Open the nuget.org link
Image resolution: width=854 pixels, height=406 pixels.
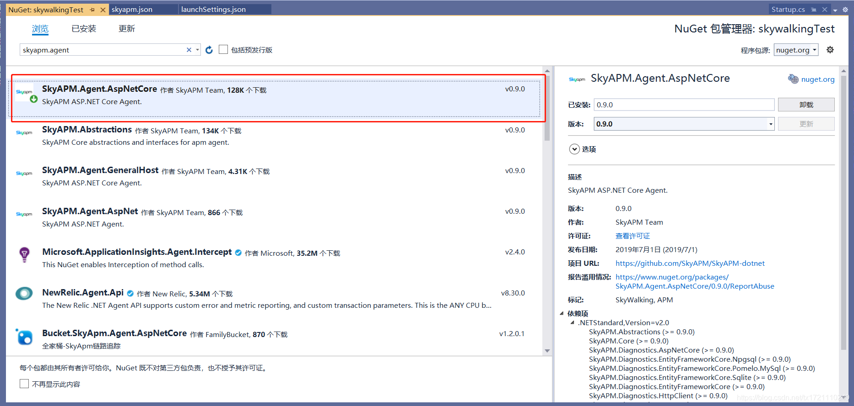coord(817,79)
